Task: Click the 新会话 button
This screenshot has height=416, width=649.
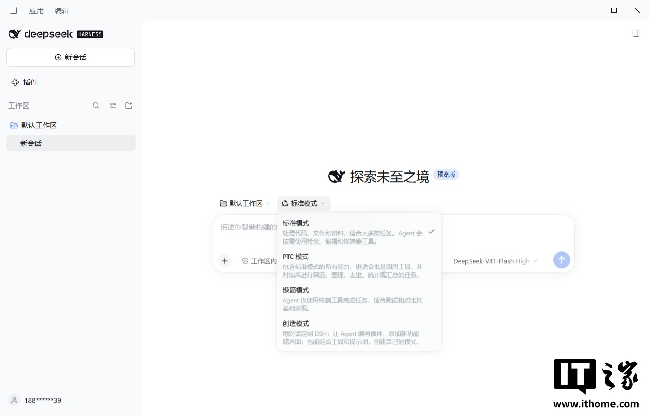Action: pyautogui.click(x=70, y=57)
